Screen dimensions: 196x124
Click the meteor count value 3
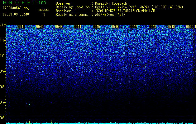44,14
